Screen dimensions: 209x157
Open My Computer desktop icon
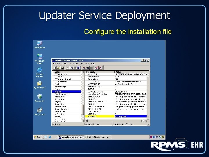point(39,45)
